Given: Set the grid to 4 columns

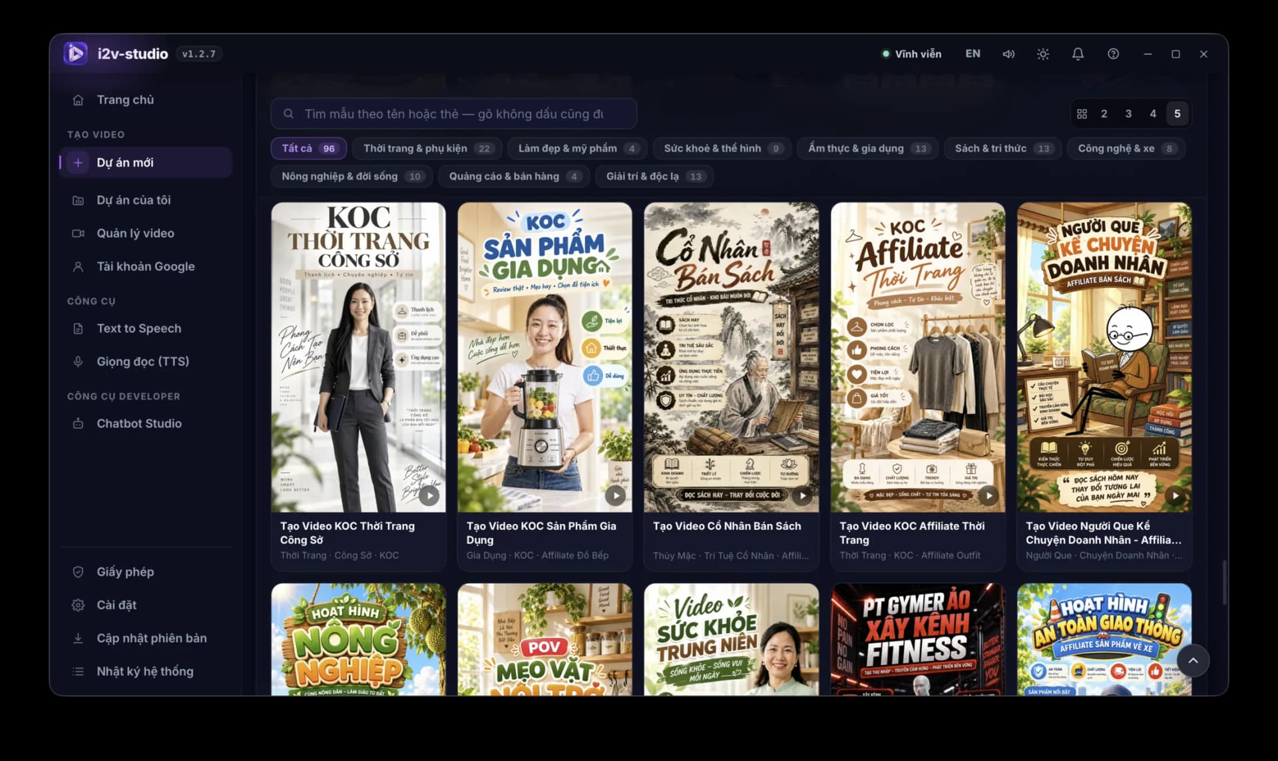Looking at the screenshot, I should [x=1154, y=114].
